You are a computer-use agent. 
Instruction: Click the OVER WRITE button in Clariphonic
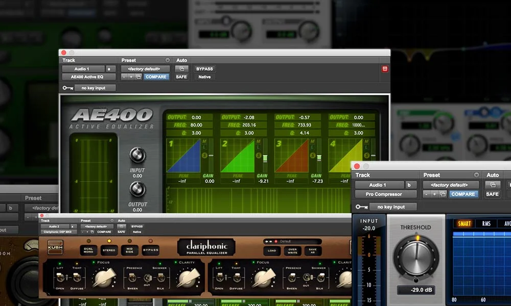292,251
